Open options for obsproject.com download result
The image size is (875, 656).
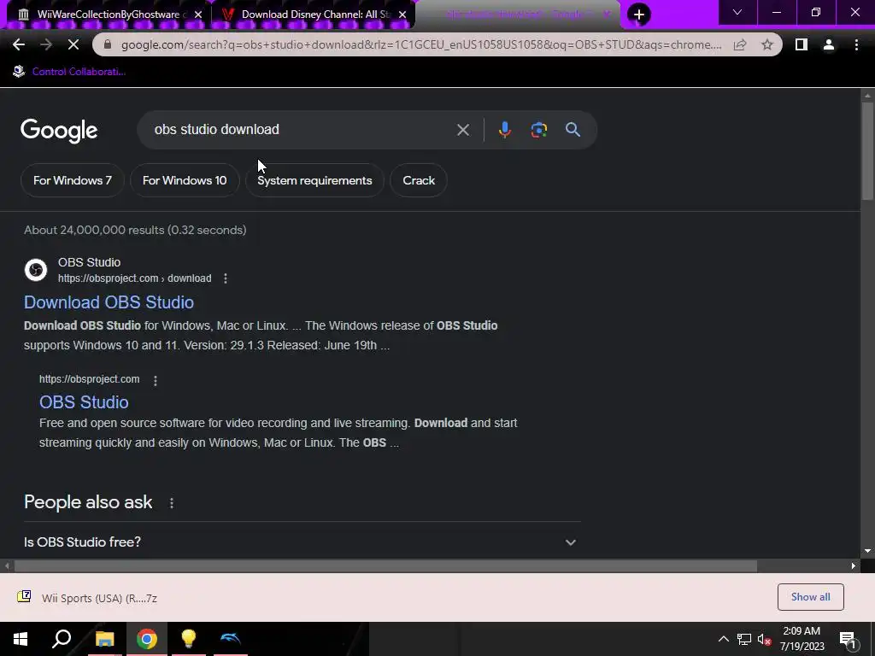(x=226, y=278)
